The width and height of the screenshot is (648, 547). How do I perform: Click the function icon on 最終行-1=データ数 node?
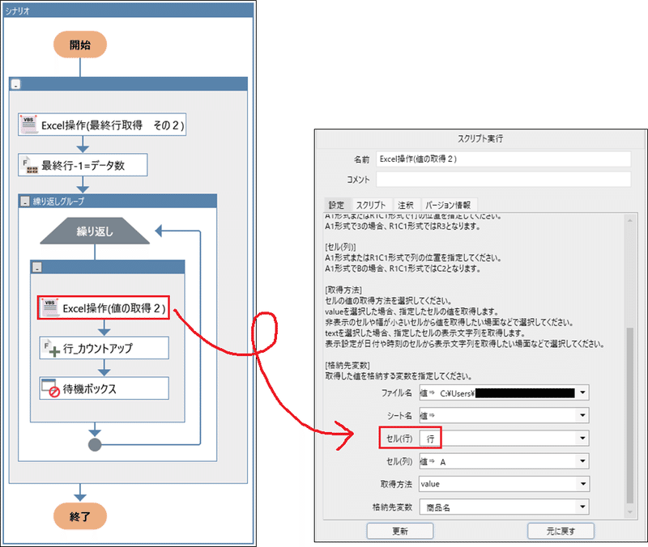coord(32,164)
